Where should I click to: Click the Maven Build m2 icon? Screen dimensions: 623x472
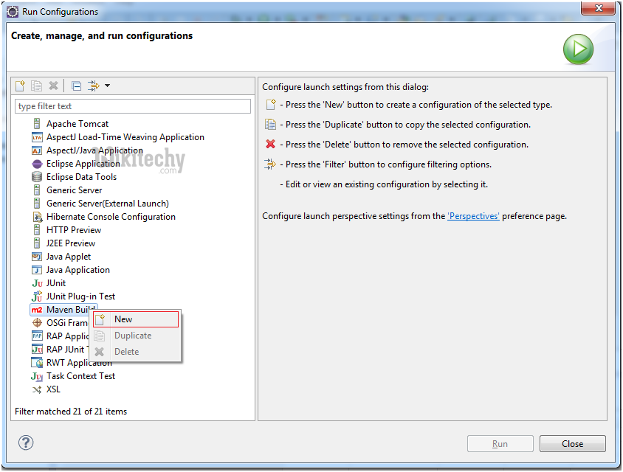[37, 310]
